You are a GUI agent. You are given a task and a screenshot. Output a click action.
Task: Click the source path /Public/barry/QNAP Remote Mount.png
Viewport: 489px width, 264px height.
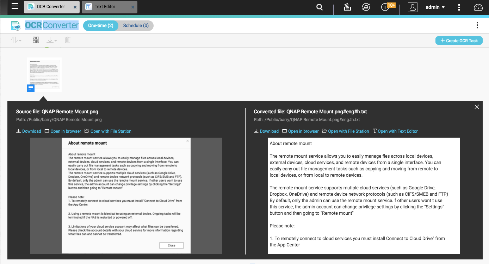pyautogui.click(x=59, y=120)
